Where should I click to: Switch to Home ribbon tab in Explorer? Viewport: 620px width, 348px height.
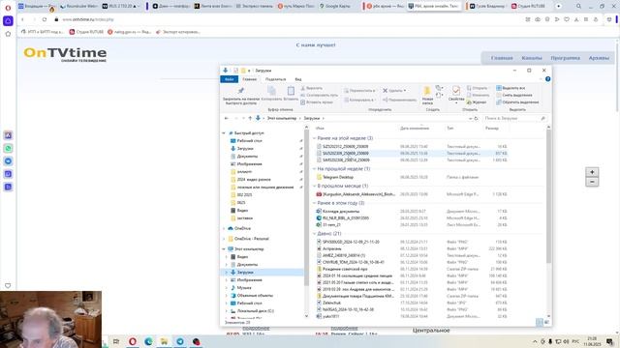pos(250,79)
